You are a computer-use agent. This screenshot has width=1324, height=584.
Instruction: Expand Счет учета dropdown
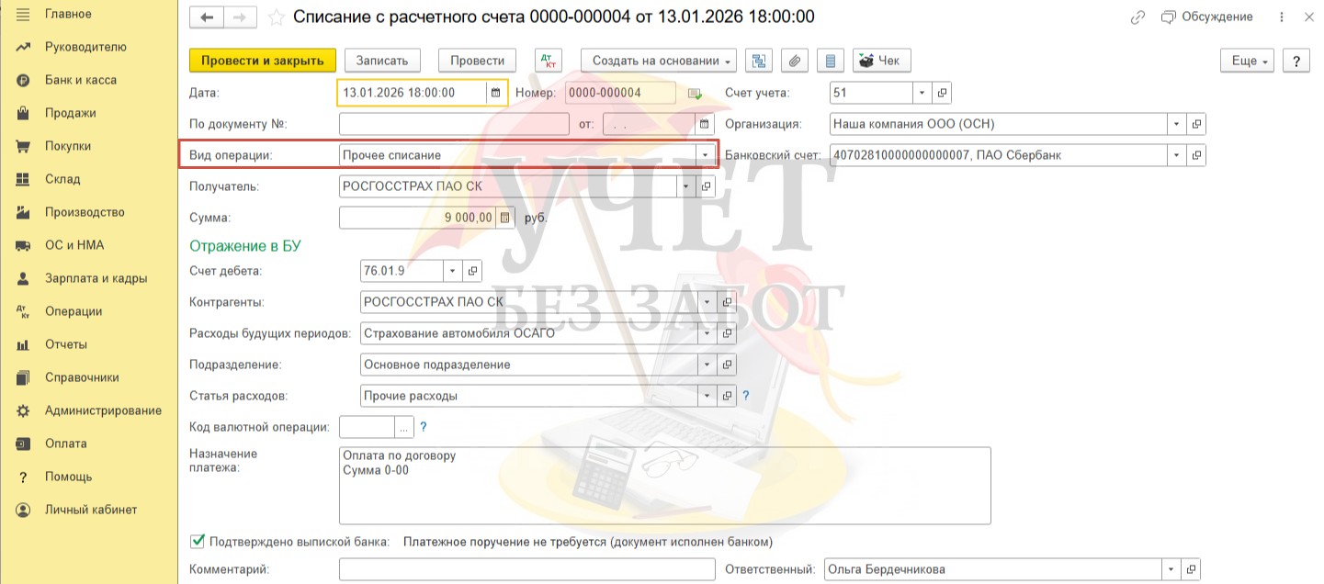coord(922,93)
